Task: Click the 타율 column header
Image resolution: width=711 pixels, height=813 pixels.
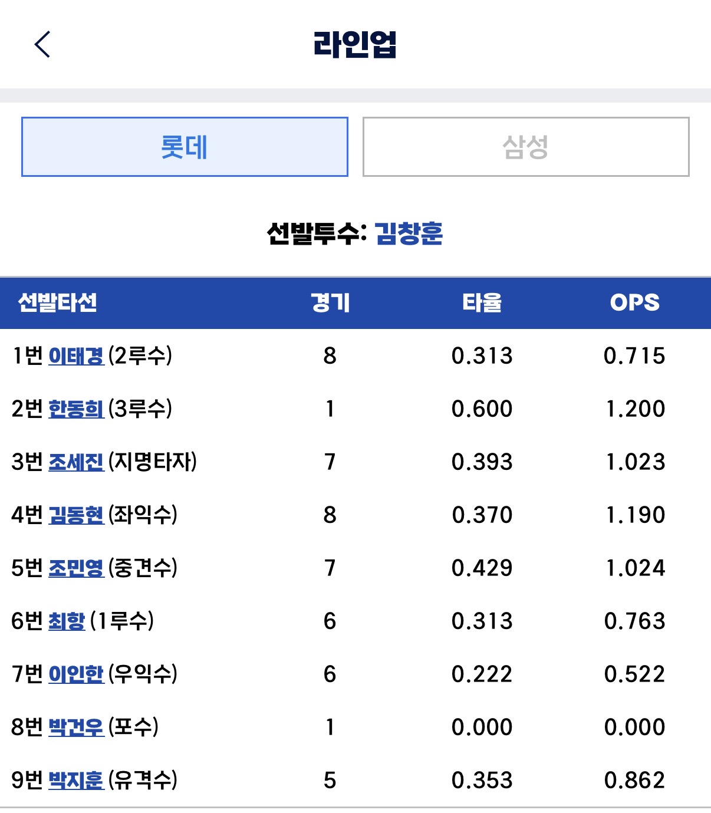Action: [482, 302]
